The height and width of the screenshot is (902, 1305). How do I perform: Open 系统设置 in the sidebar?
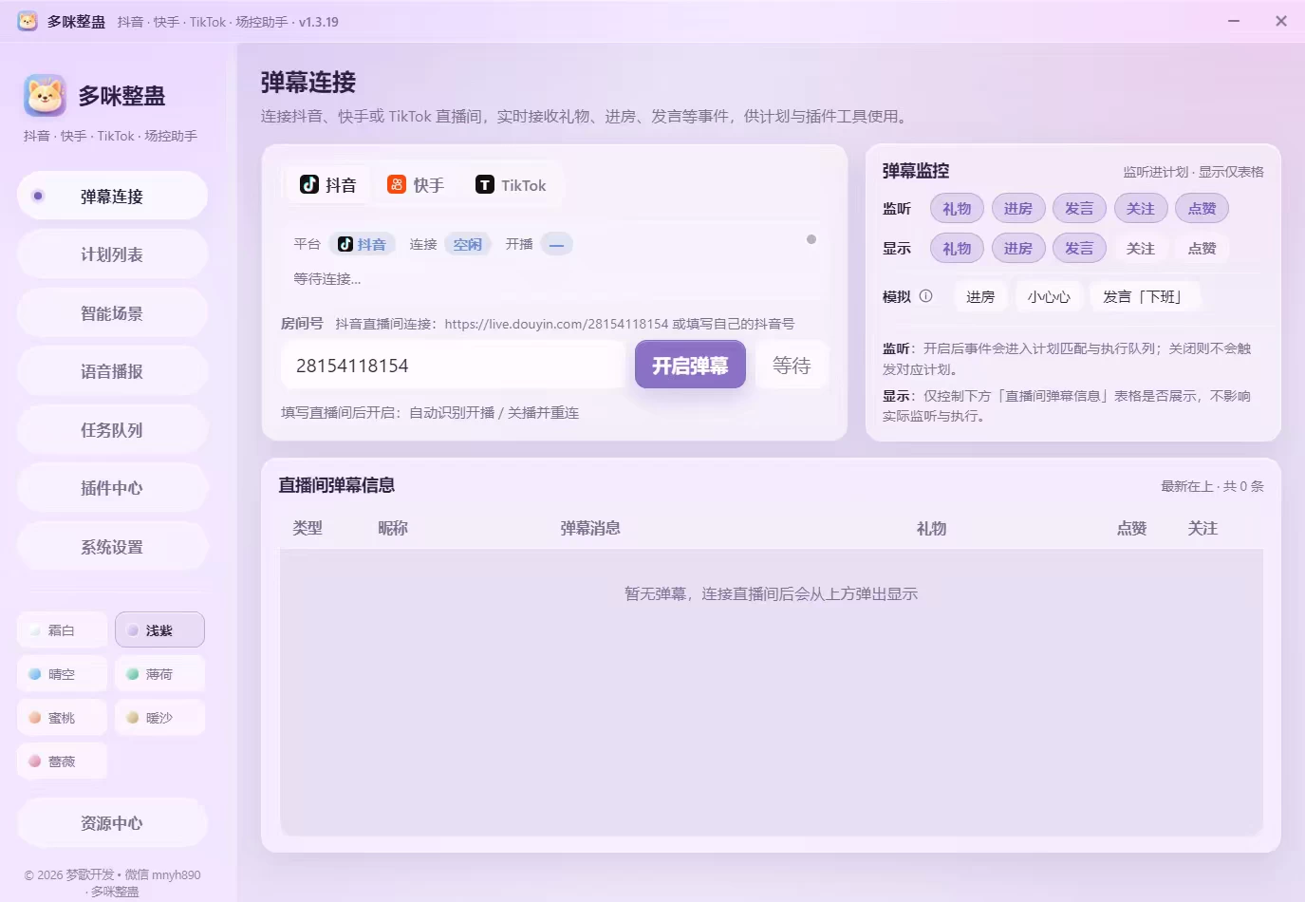pos(112,547)
